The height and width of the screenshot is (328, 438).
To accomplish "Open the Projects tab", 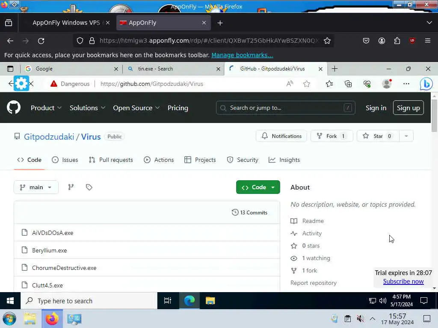I will tap(200, 160).
